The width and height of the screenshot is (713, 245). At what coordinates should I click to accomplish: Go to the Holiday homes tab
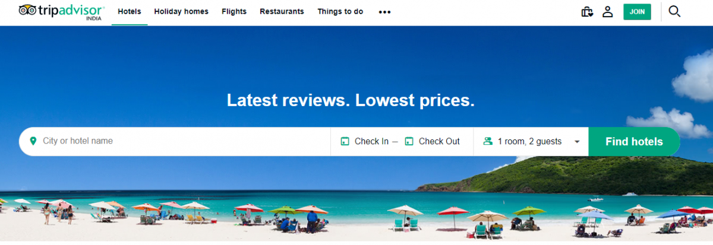pyautogui.click(x=181, y=11)
